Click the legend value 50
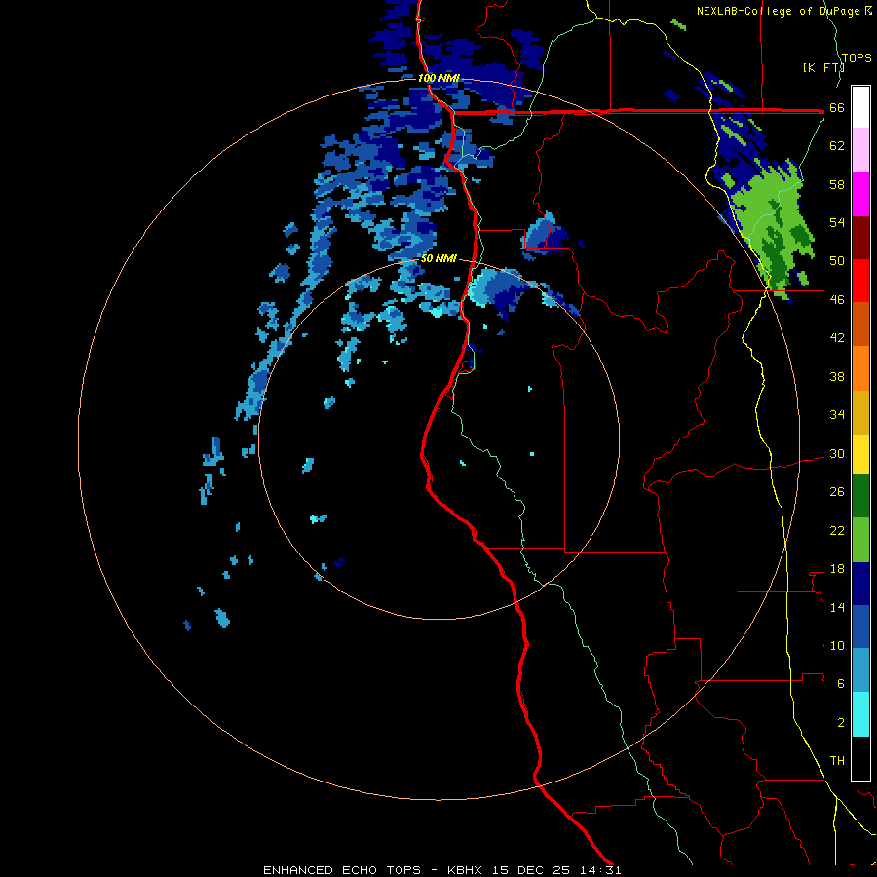The width and height of the screenshot is (877, 877). click(x=837, y=261)
